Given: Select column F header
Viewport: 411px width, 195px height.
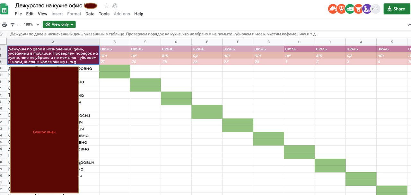Looking at the screenshot, I should (238, 42).
